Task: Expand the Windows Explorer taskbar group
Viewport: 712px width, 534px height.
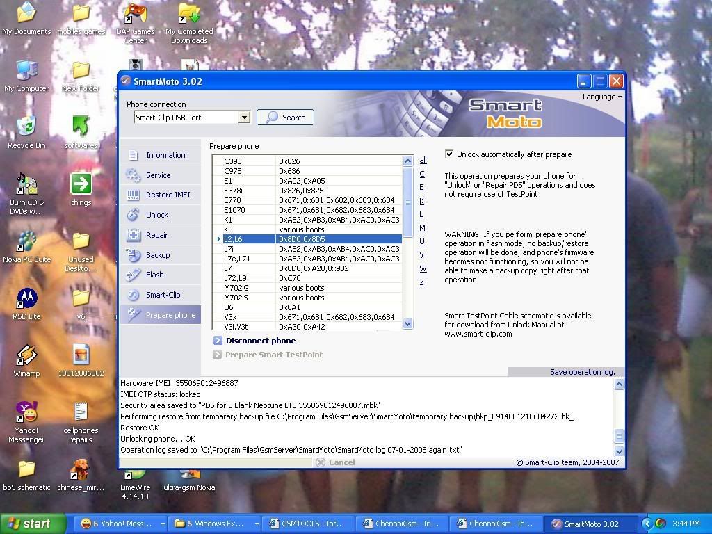Action: (x=257, y=524)
